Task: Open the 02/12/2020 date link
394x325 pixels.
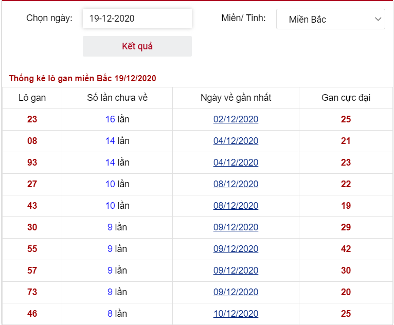Action: tap(236, 119)
